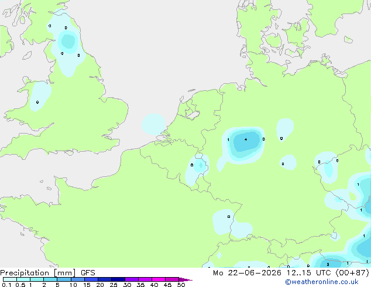Click the legend tick label '0.1'
The width and height of the screenshot is (371, 287).
pos(6,285)
